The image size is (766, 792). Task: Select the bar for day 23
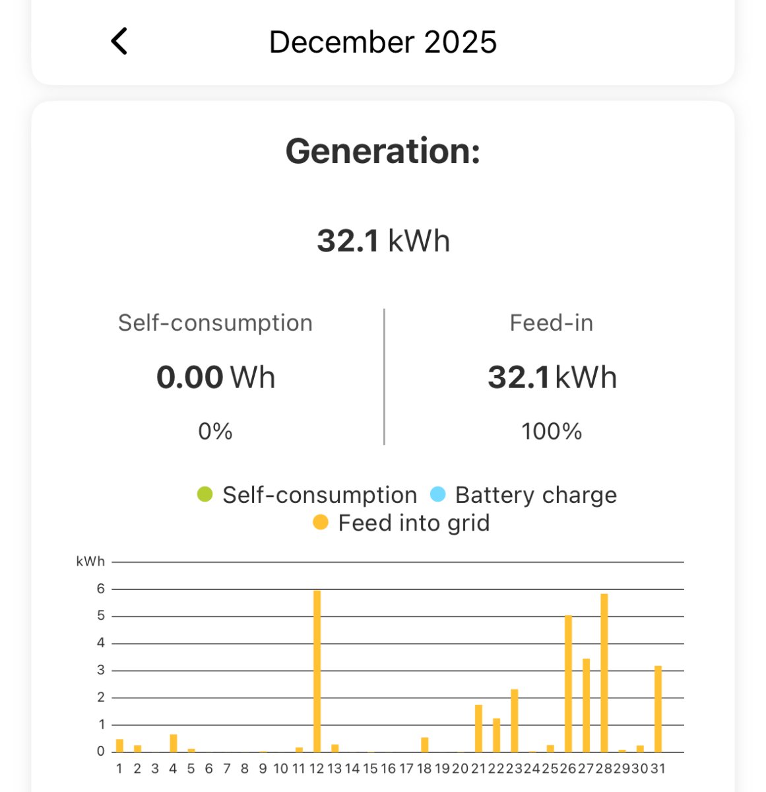[x=515, y=720]
